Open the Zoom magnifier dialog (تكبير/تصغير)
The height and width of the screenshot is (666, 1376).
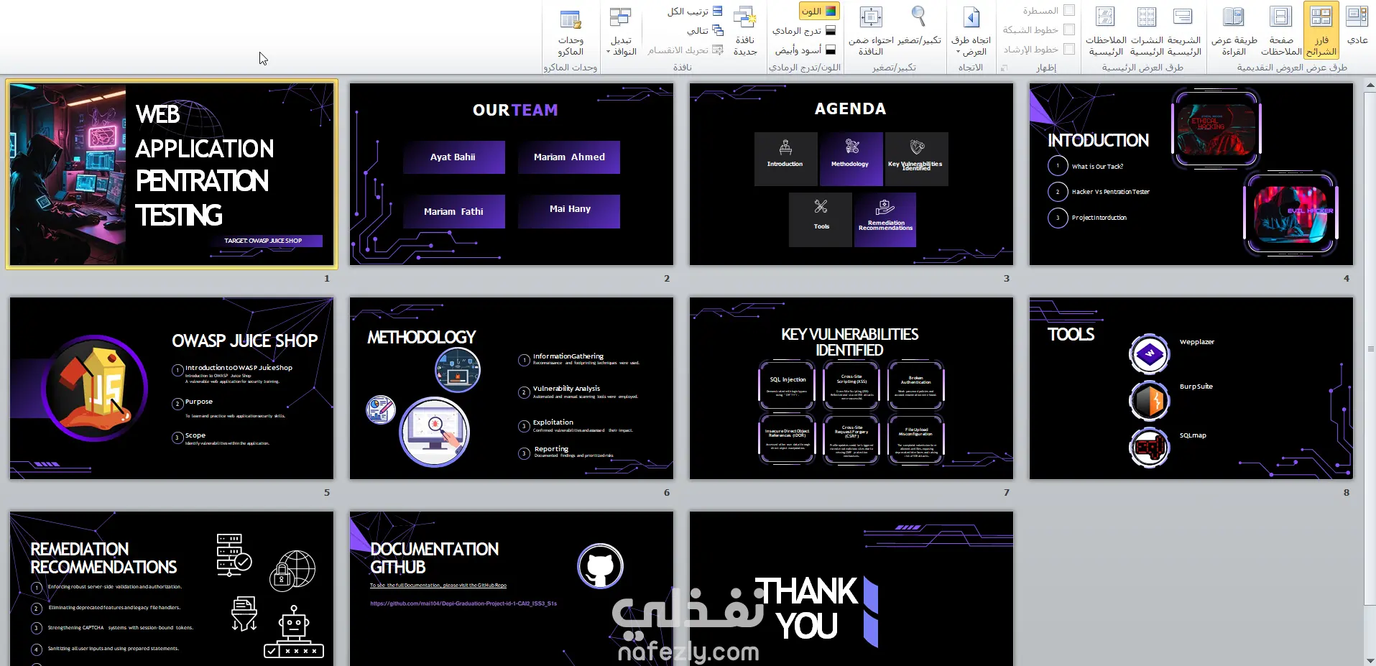tap(918, 27)
